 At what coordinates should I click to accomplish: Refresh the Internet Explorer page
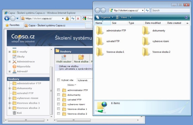coord(73,19)
